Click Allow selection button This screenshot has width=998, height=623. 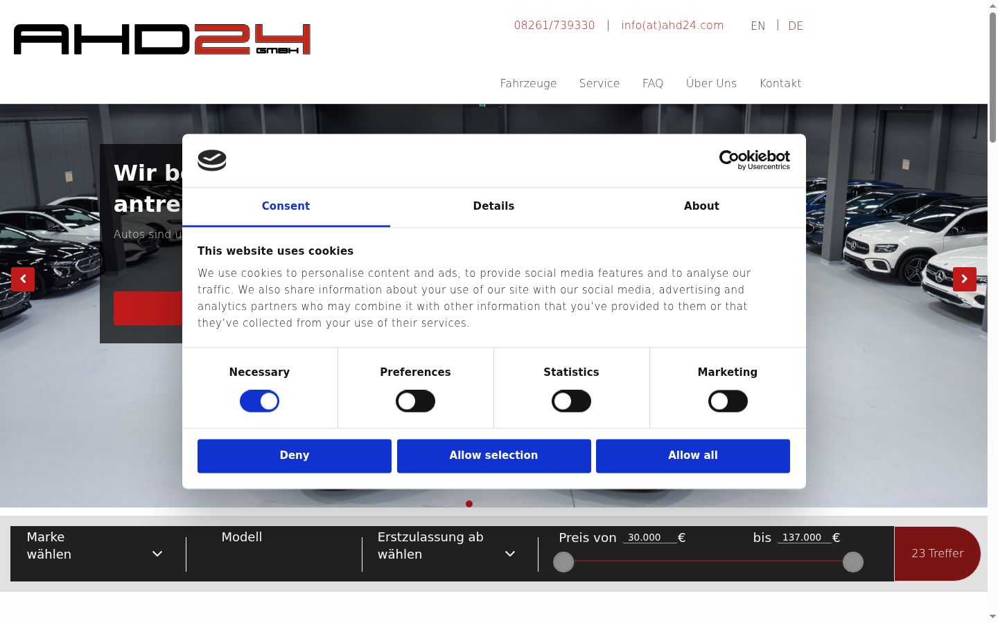pyautogui.click(x=493, y=455)
